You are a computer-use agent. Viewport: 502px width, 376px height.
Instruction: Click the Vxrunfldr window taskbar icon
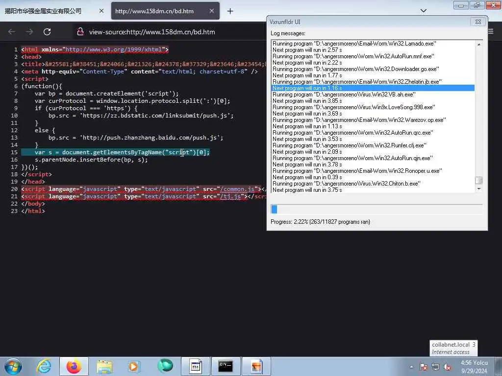click(x=195, y=366)
